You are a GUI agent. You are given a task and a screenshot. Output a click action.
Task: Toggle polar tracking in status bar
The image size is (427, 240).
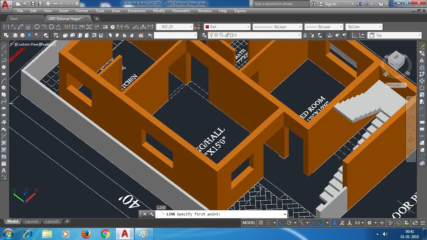[x=289, y=223]
